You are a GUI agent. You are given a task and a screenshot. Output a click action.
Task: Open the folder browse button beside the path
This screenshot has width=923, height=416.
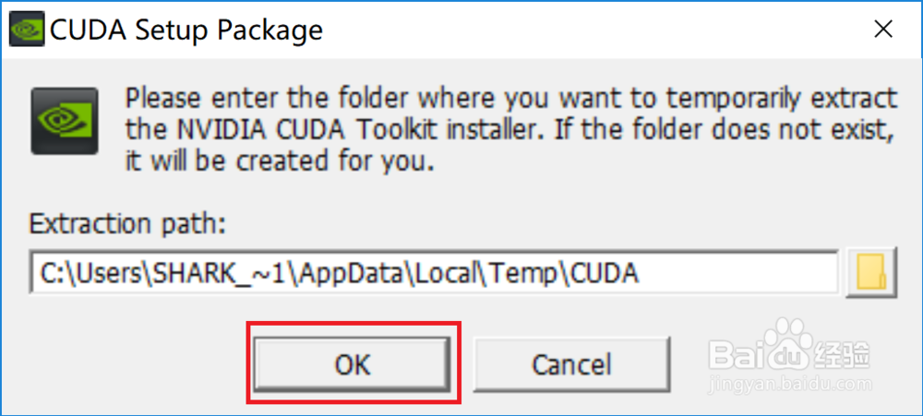872,272
